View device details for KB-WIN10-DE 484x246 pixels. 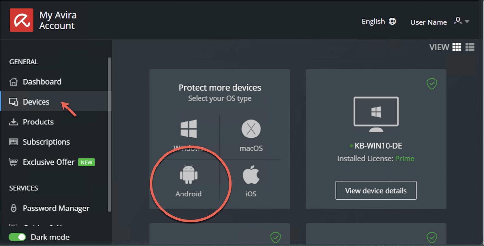[x=375, y=190]
